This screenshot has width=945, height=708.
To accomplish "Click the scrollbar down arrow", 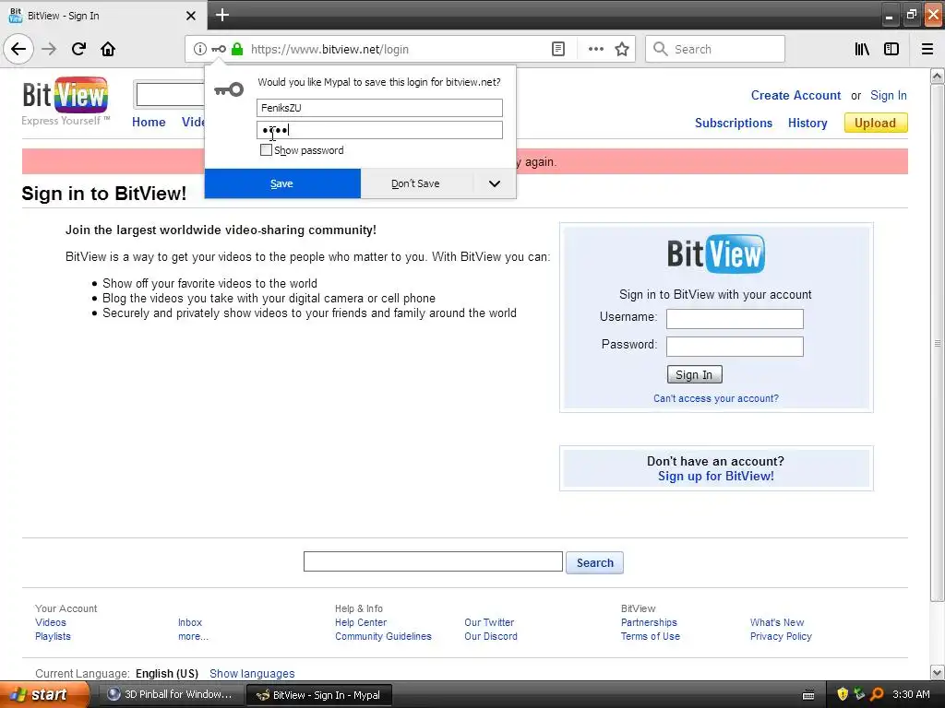I will click(x=938, y=672).
